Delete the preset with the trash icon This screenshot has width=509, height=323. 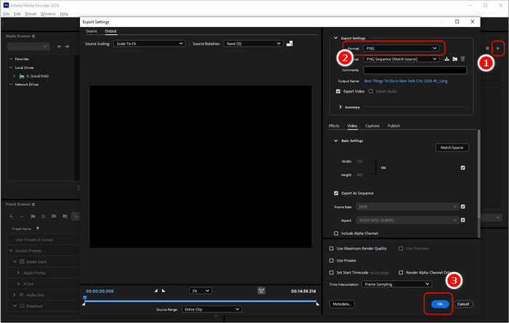click(x=463, y=59)
